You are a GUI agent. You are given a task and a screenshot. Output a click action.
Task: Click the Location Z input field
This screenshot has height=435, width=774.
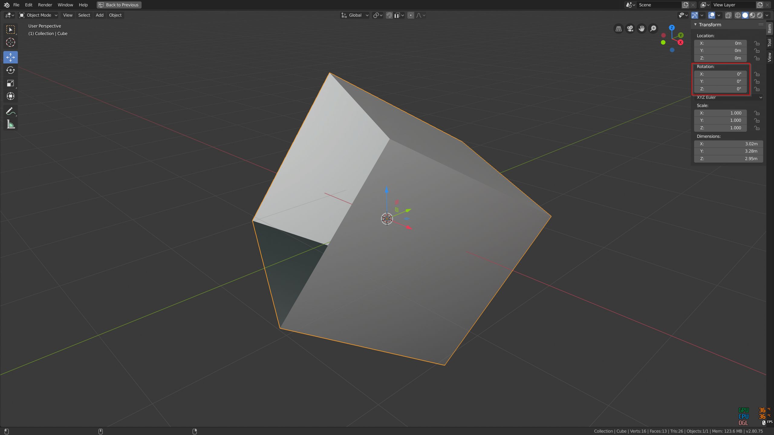(720, 58)
